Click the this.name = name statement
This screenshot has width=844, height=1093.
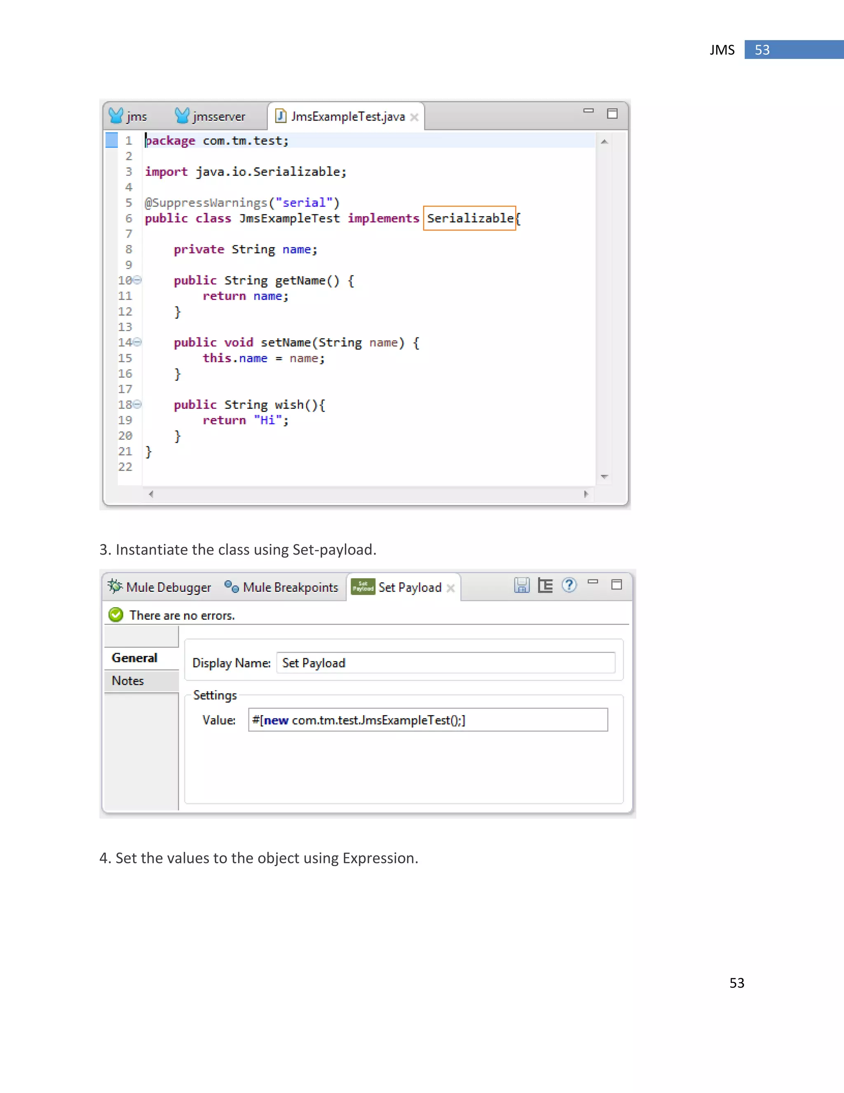[x=263, y=358]
